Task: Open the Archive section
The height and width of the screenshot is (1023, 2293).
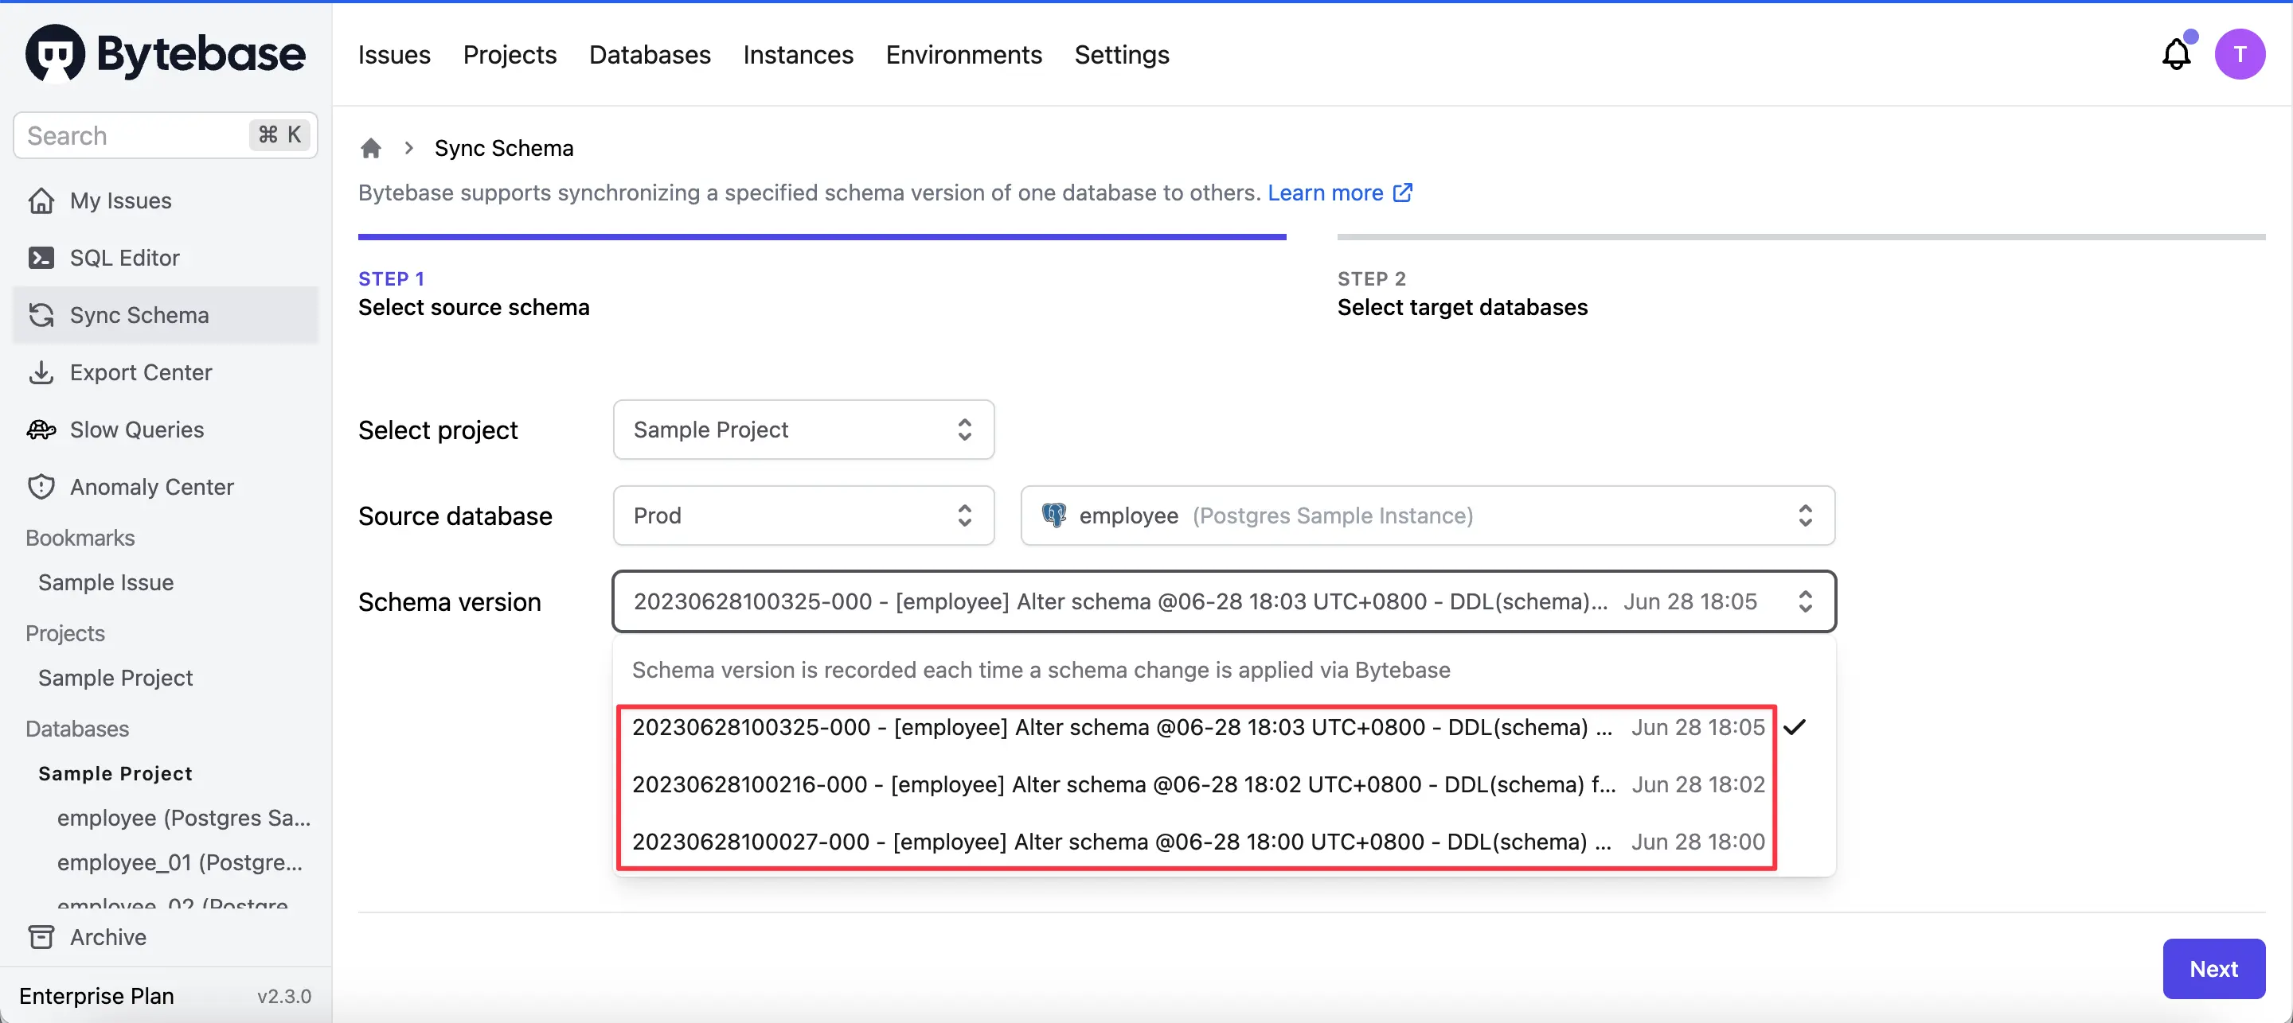Action: click(x=108, y=935)
